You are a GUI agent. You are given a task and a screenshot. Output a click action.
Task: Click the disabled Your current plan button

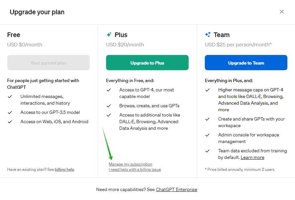pyautogui.click(x=48, y=62)
